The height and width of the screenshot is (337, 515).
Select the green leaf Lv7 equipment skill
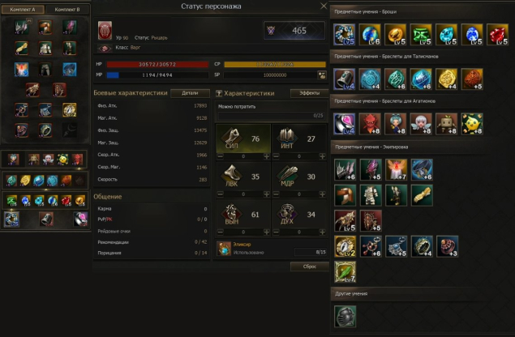345,271
